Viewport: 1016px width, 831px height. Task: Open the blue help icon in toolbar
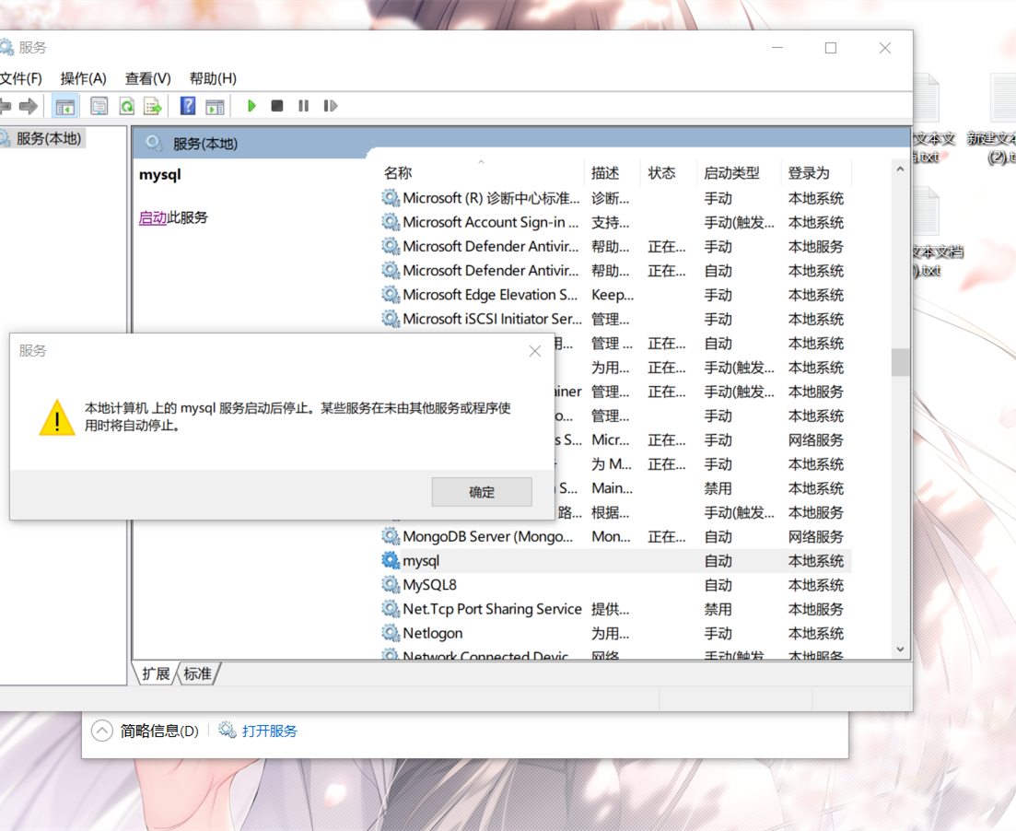click(x=188, y=106)
